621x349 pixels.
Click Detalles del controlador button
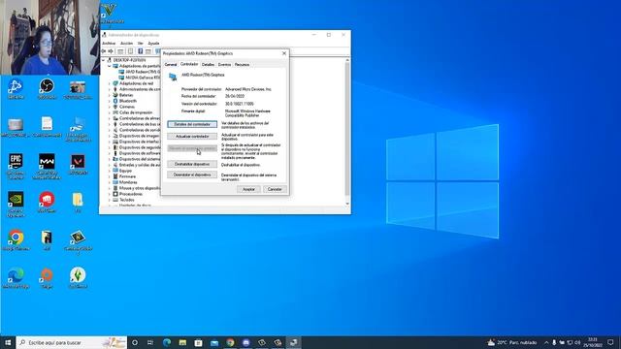point(192,124)
